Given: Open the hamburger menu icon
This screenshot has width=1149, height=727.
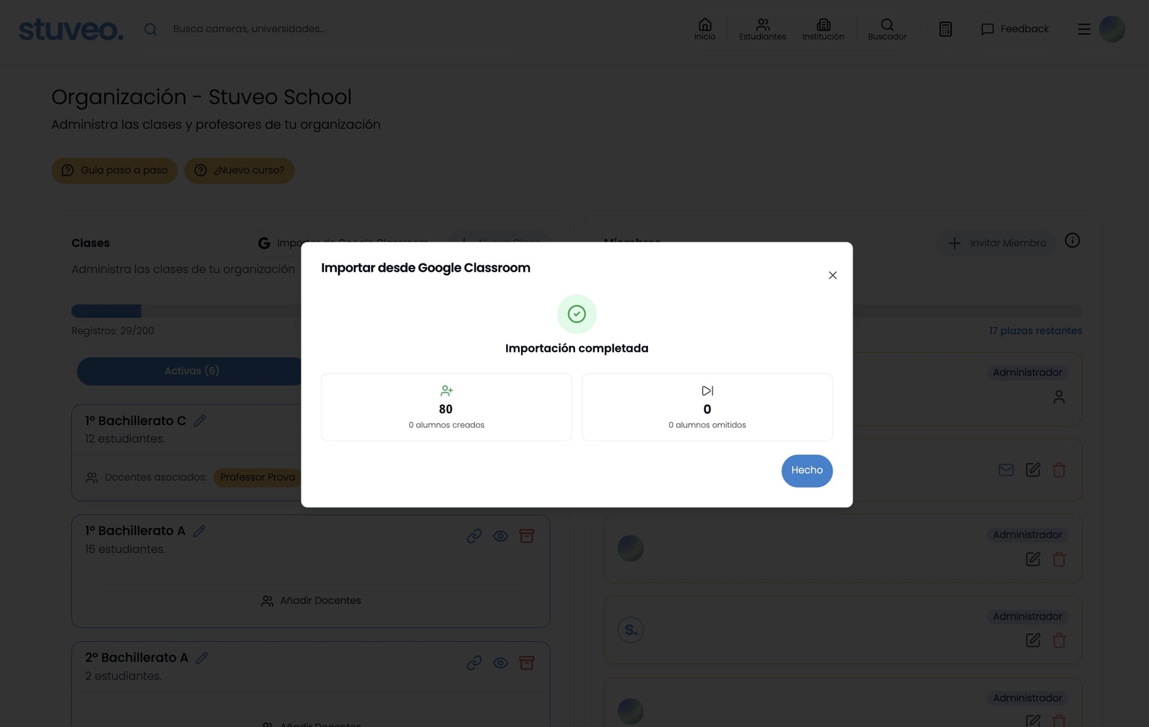Looking at the screenshot, I should click(1084, 29).
